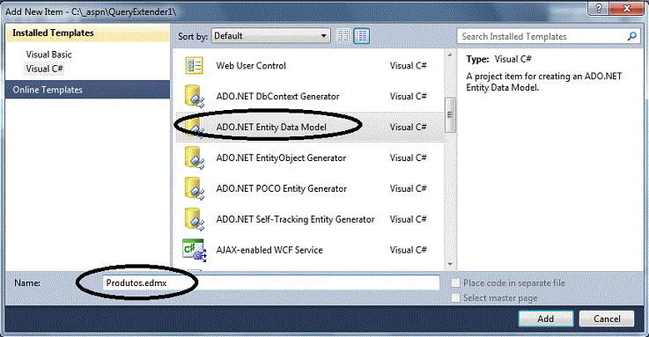Select ADO.NET DbContext Generator label
This screenshot has height=337, width=649.
pos(277,96)
